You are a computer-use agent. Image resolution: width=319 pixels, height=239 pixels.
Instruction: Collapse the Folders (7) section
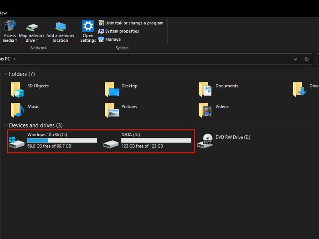5,74
